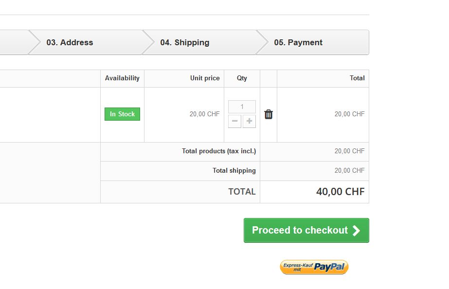449x289 pixels.
Task: Click the Unit price column header
Action: pos(205,78)
